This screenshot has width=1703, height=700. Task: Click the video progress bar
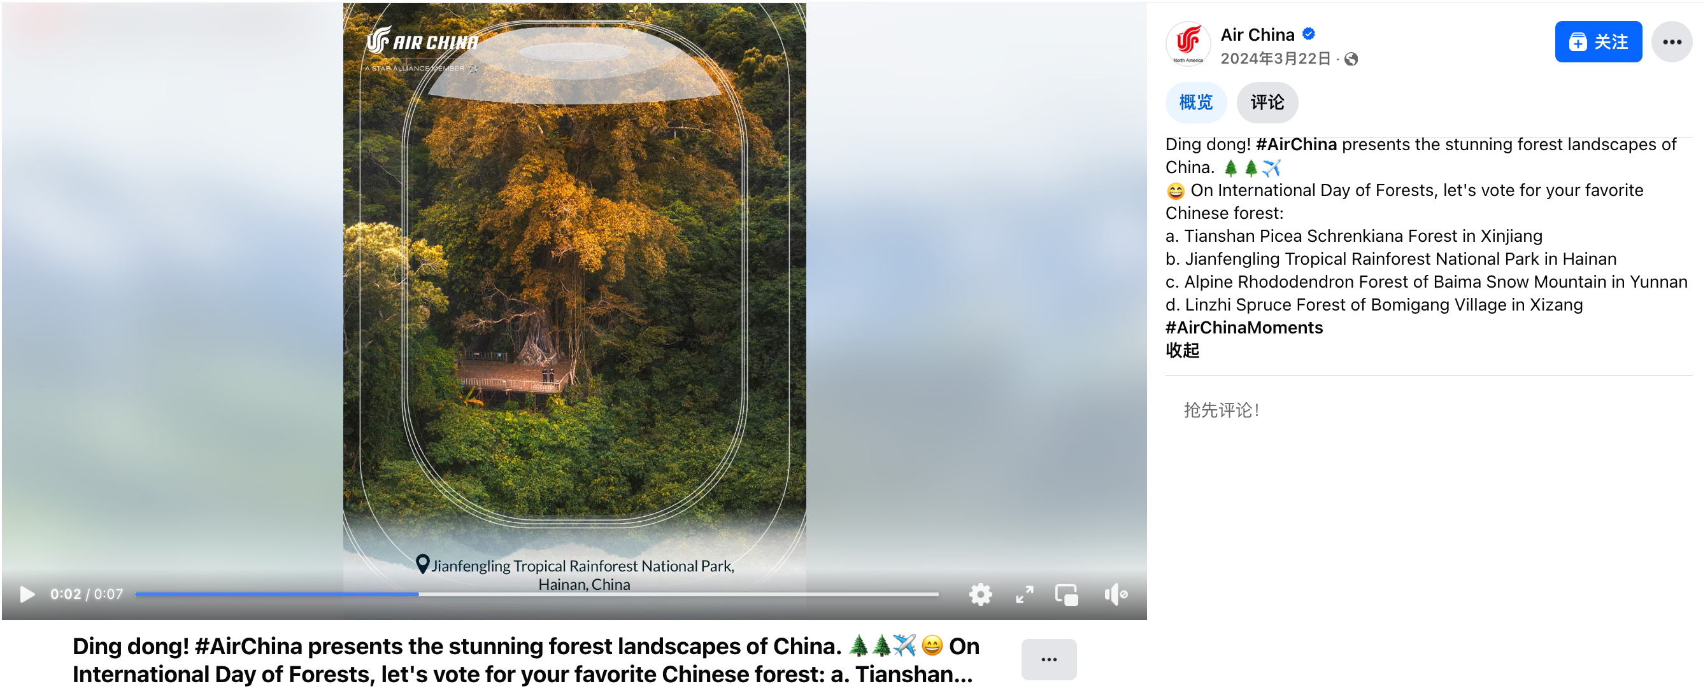coord(536,594)
